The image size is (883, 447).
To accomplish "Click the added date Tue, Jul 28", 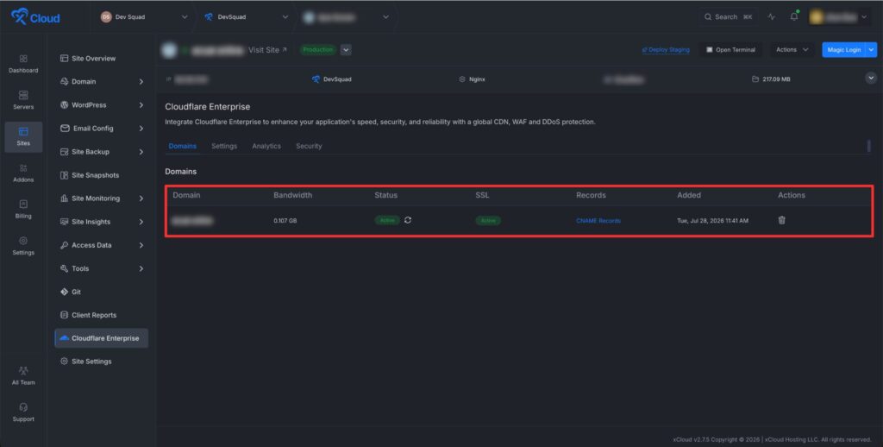I will pyautogui.click(x=712, y=221).
